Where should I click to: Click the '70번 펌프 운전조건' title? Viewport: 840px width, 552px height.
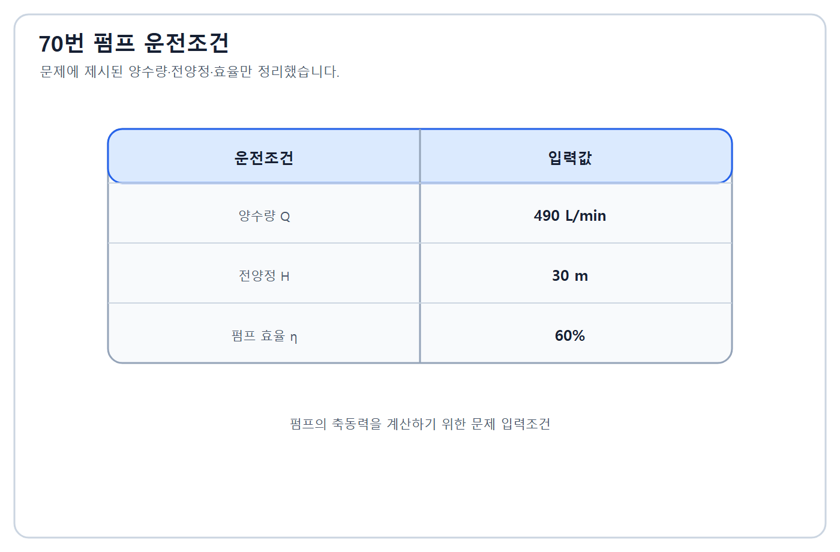coord(134,43)
